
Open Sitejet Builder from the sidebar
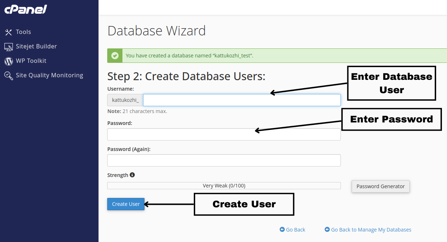click(x=36, y=47)
